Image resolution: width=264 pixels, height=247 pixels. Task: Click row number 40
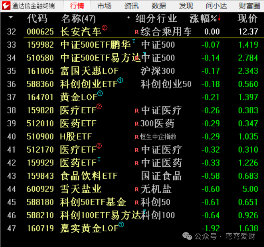11,136
